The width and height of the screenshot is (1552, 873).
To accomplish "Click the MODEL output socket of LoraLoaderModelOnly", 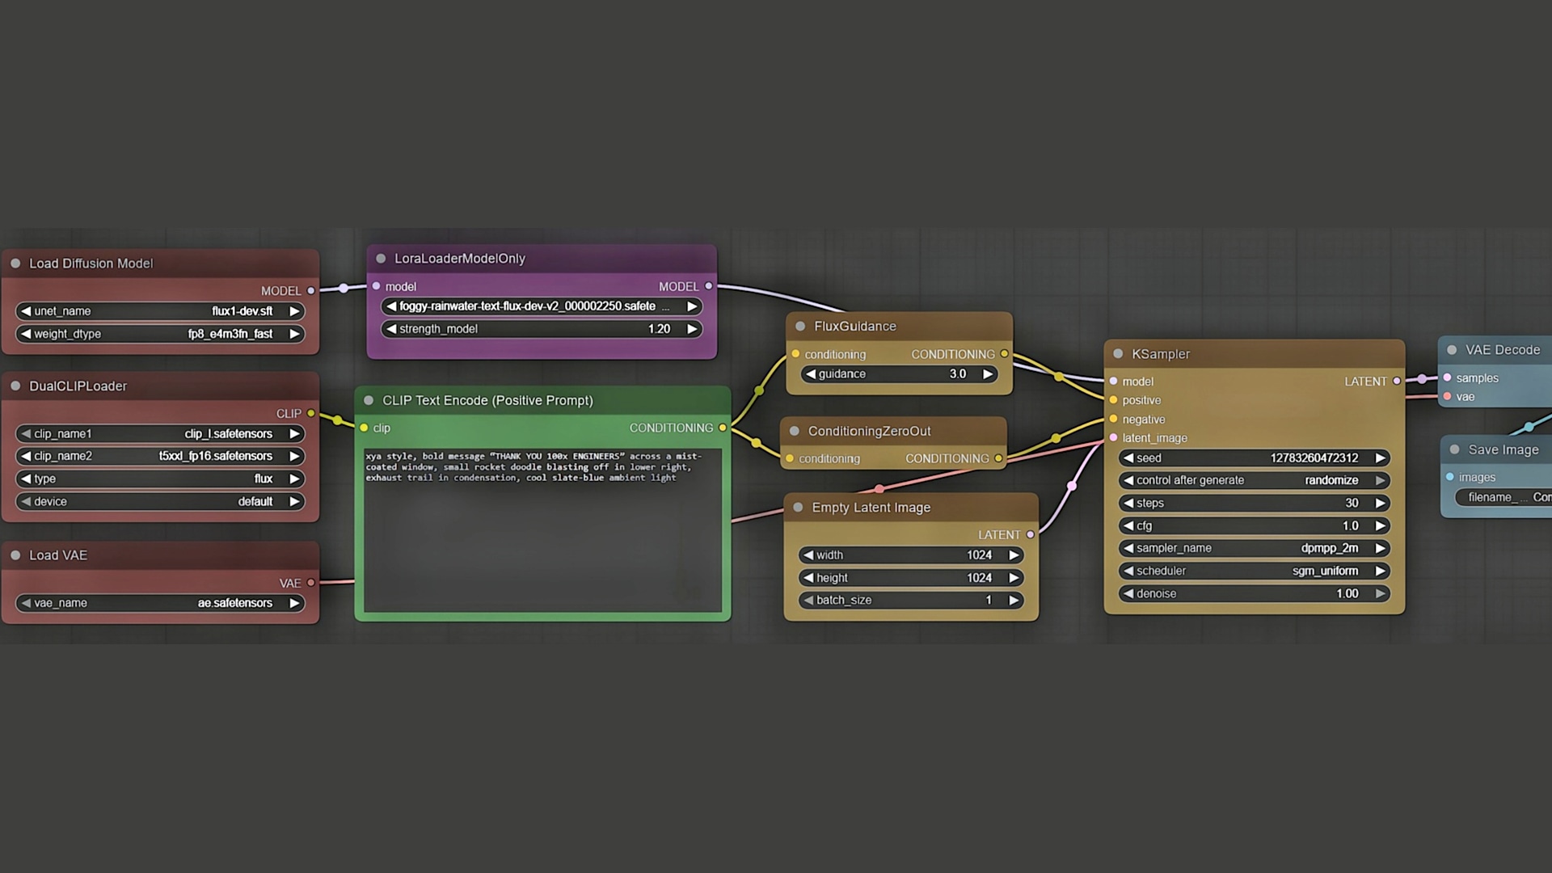I will click(709, 286).
